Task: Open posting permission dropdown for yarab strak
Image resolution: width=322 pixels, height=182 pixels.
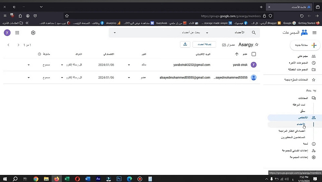Action: [x=29, y=65]
